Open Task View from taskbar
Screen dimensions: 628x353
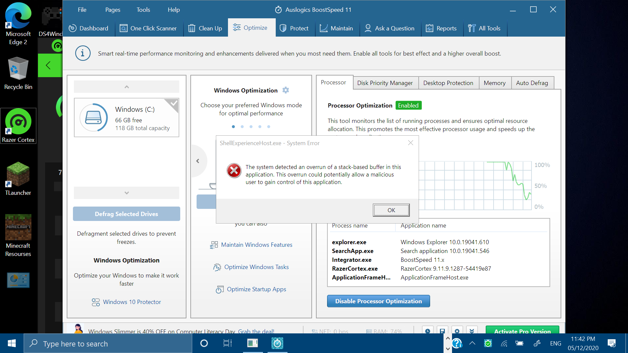(227, 343)
